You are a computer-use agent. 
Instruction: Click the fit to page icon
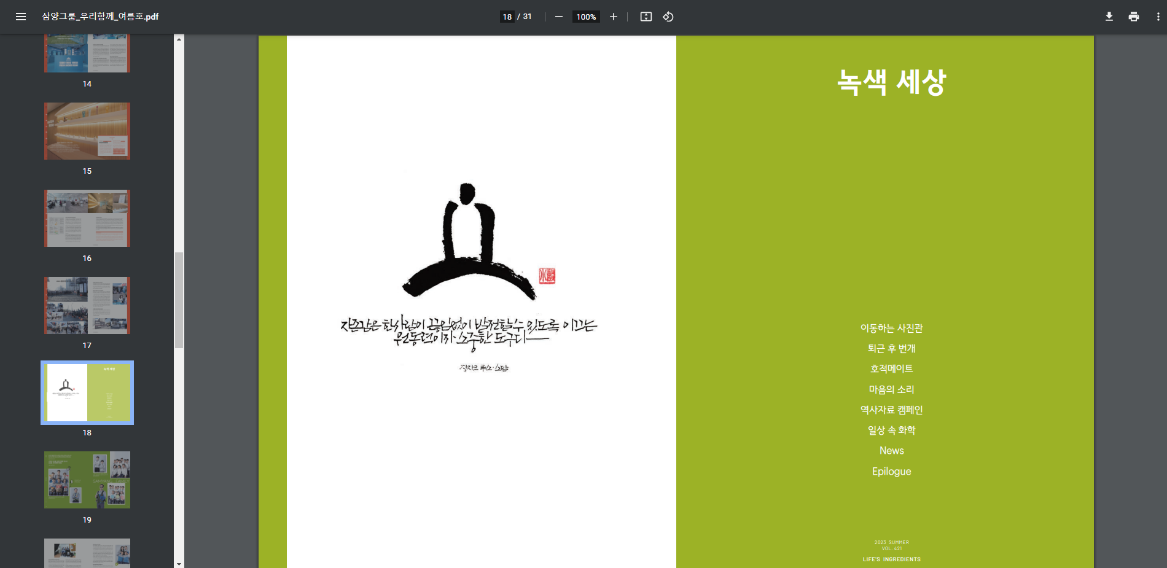(x=646, y=17)
